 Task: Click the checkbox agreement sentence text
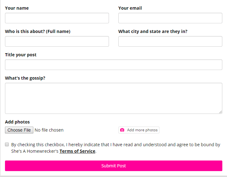116,148
